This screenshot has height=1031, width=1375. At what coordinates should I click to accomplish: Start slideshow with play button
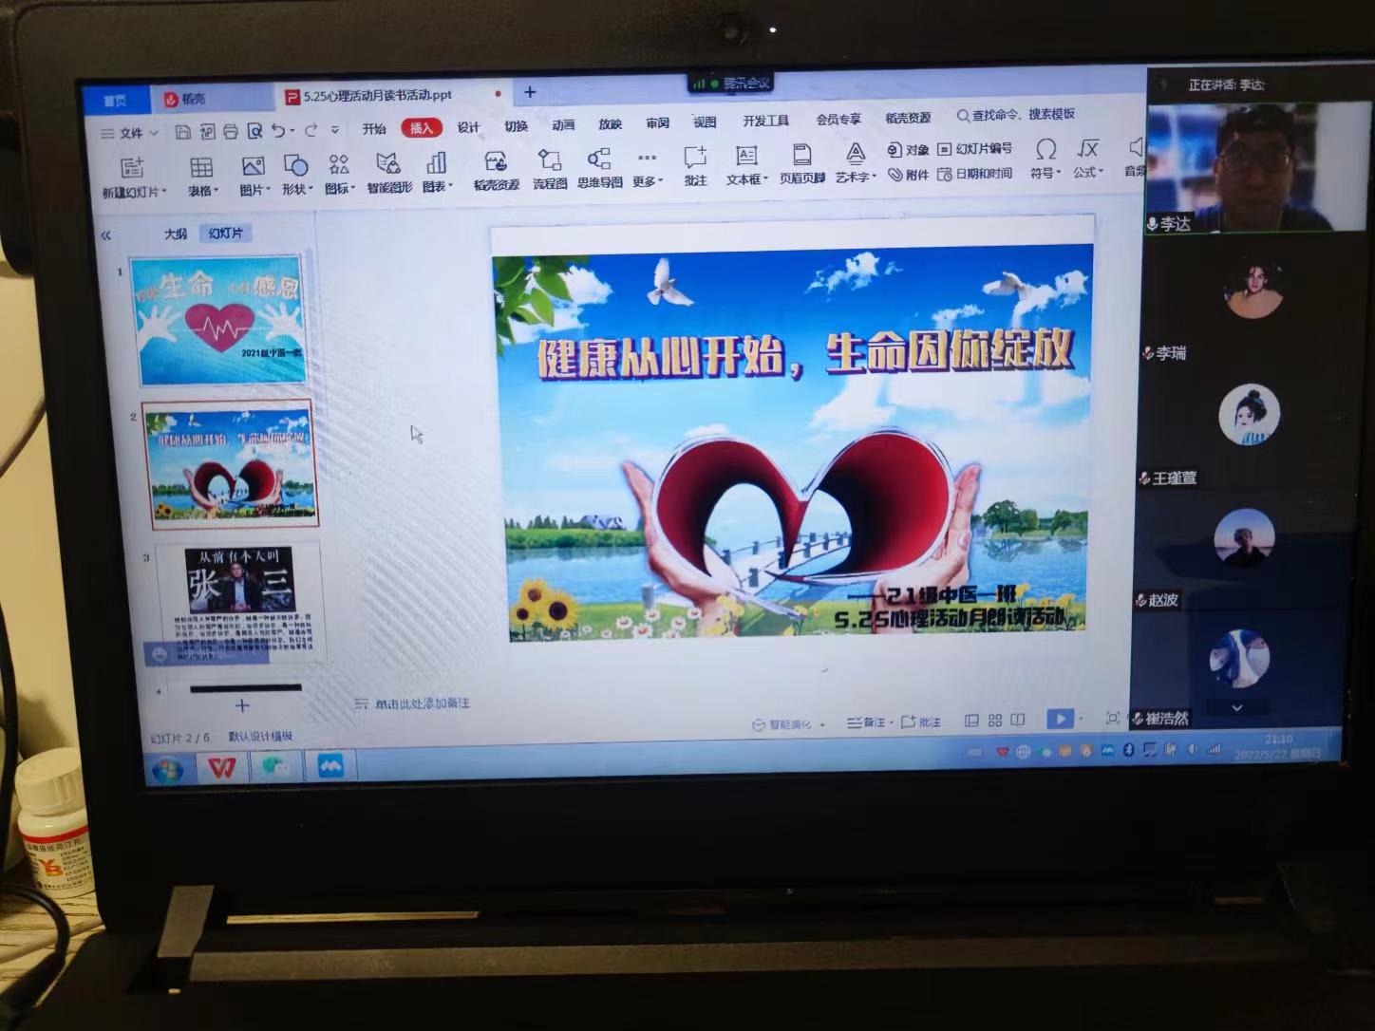coord(1060,719)
